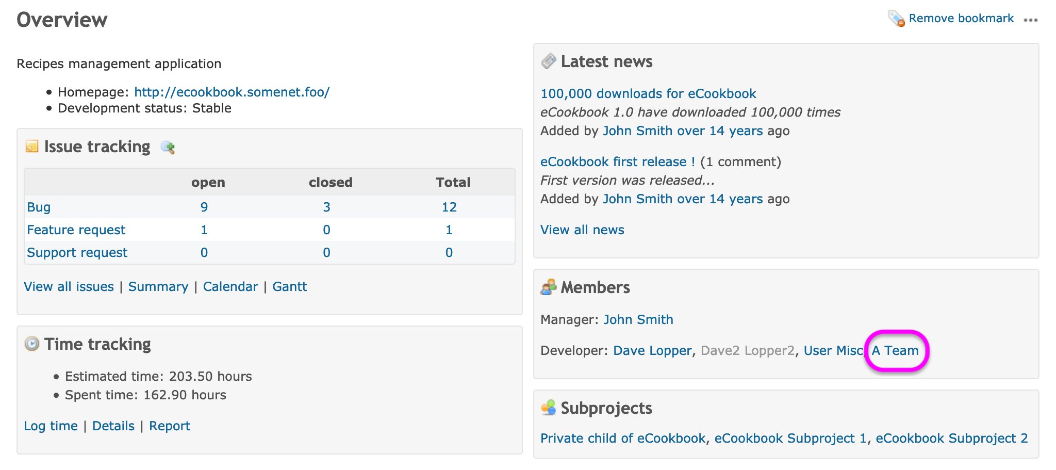1056x470 pixels.
Task: Open the 3 closed Bug issues
Action: click(x=326, y=207)
